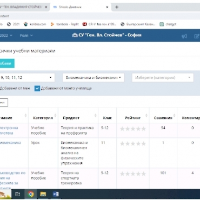Click the small outlined button above the table

4,103
